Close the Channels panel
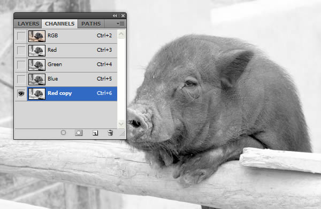 (123, 15)
